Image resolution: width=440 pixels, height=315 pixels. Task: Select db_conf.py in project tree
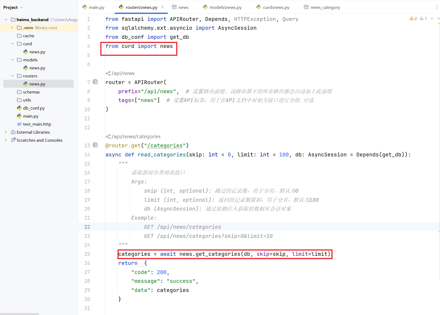click(34, 108)
